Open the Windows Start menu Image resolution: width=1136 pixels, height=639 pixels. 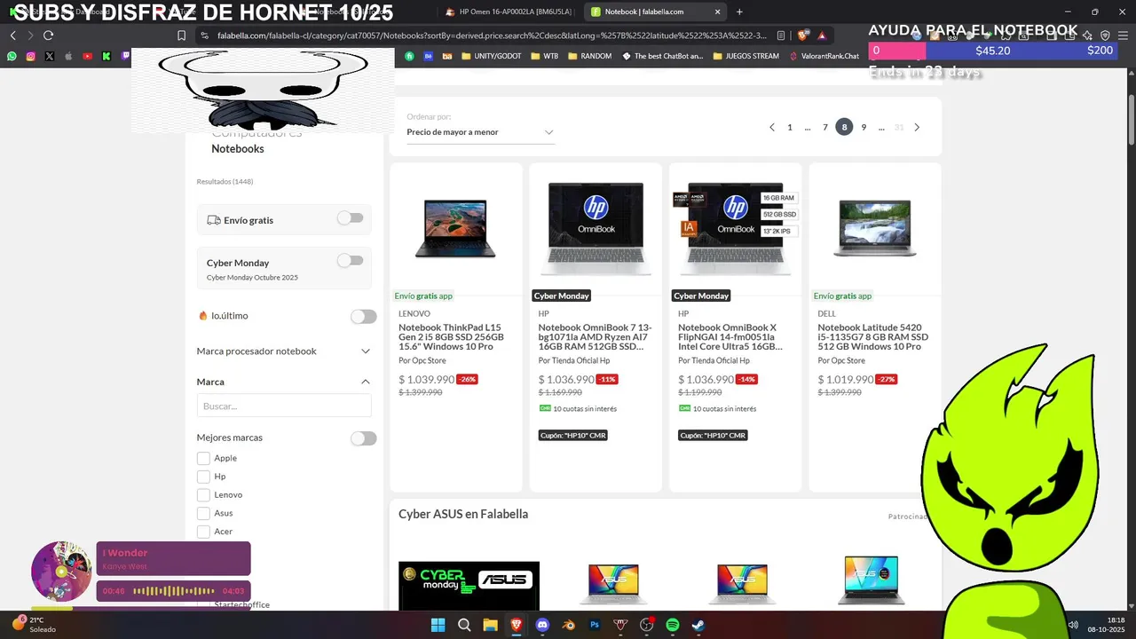coord(438,625)
